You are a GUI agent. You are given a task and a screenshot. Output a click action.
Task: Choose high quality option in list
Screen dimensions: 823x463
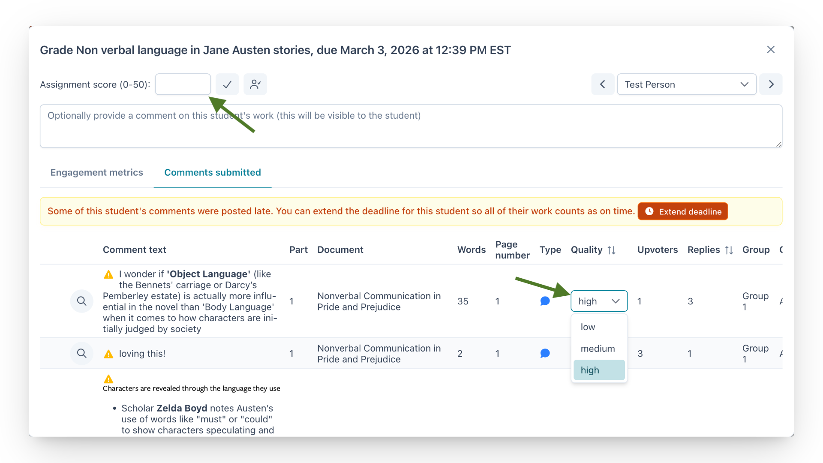coord(599,370)
